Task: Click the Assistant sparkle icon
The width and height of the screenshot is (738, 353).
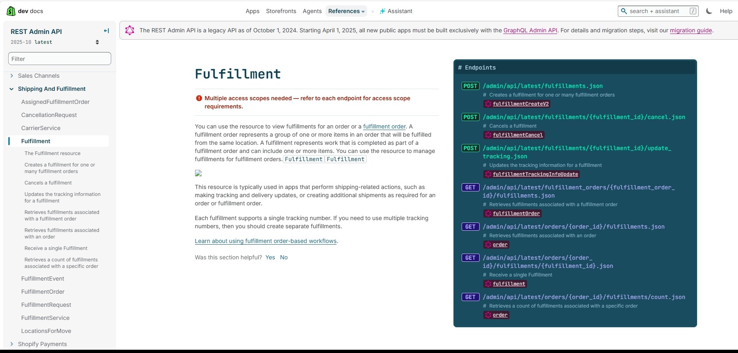Action: point(382,11)
